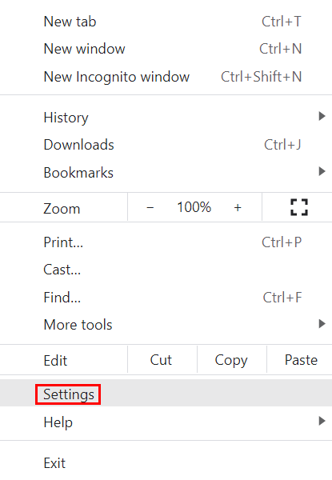Expand the More tools submenu arrow
332x480 pixels.
click(322, 323)
